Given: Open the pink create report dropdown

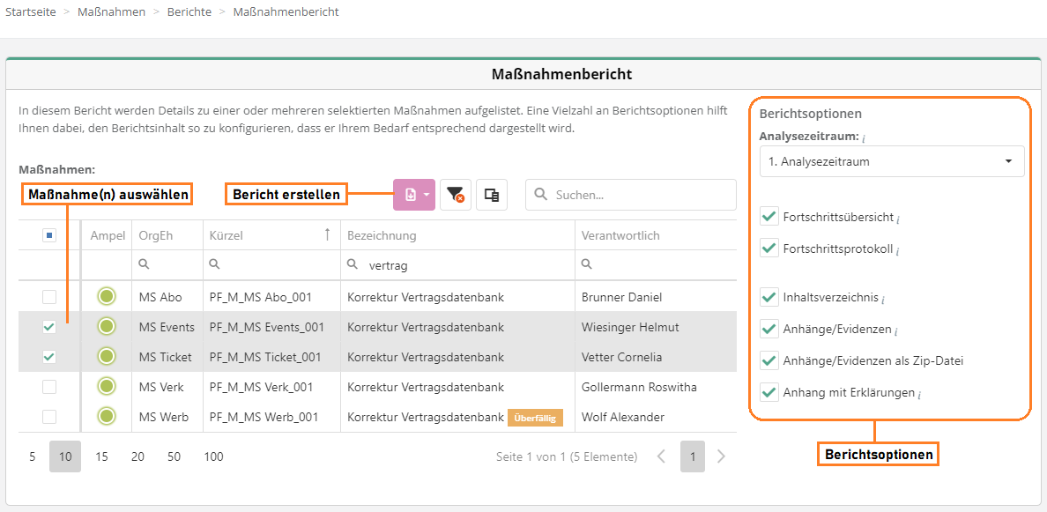Looking at the screenshot, I should coord(414,195).
